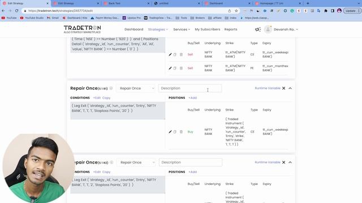Open the Devansh Ra.. account dropdown
This screenshot has width=362, height=203.
click(286, 29)
